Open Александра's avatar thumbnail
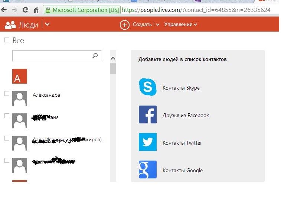 (20, 98)
